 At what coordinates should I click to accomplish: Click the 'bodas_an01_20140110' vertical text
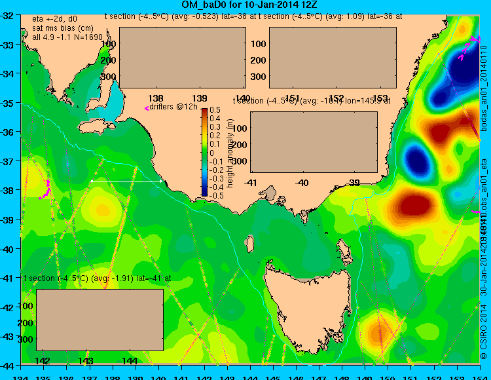point(484,88)
